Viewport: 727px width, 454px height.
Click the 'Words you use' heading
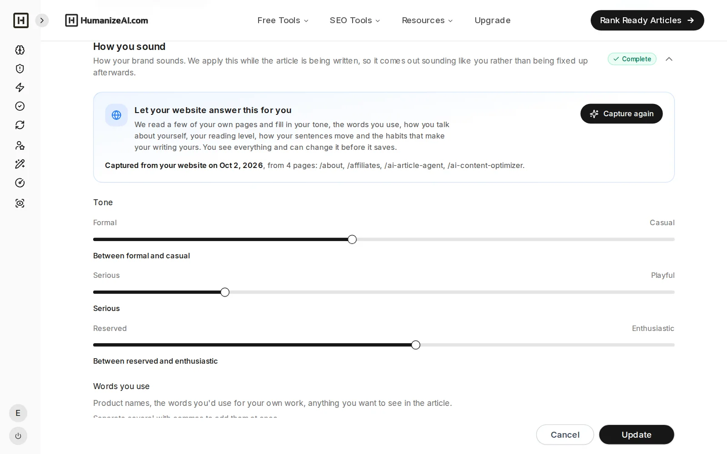point(121,386)
